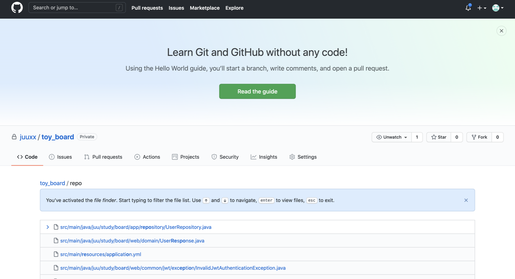Click the file icon beside application.yml
This screenshot has height=279, width=515.
click(x=56, y=254)
